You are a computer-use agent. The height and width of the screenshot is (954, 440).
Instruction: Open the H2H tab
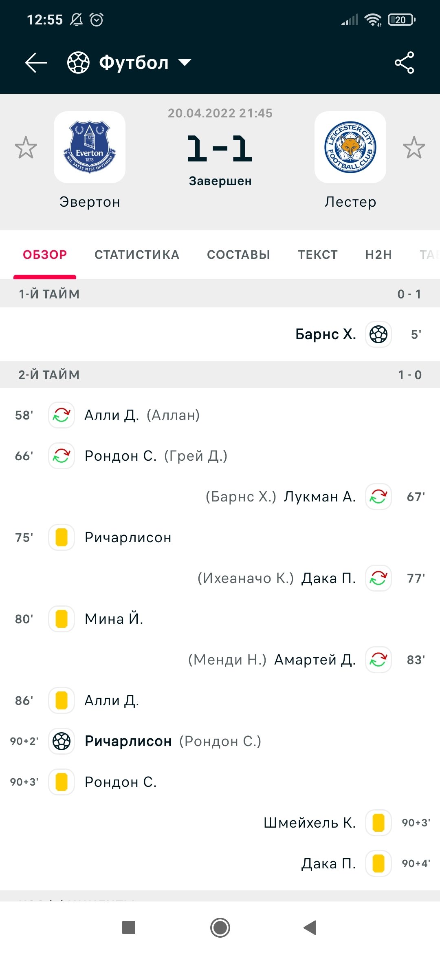tap(378, 255)
